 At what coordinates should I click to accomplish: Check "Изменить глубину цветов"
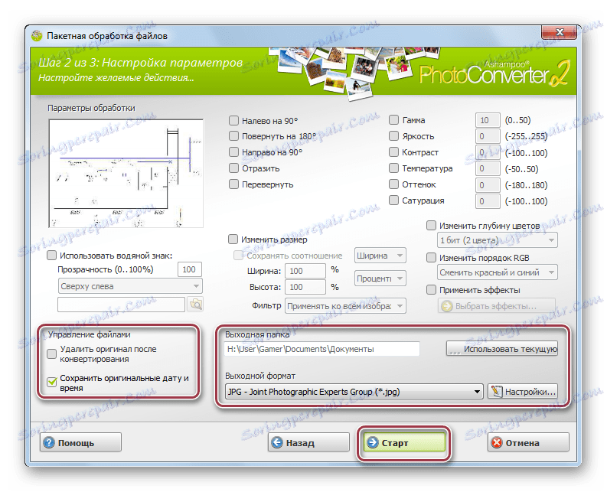(x=431, y=225)
